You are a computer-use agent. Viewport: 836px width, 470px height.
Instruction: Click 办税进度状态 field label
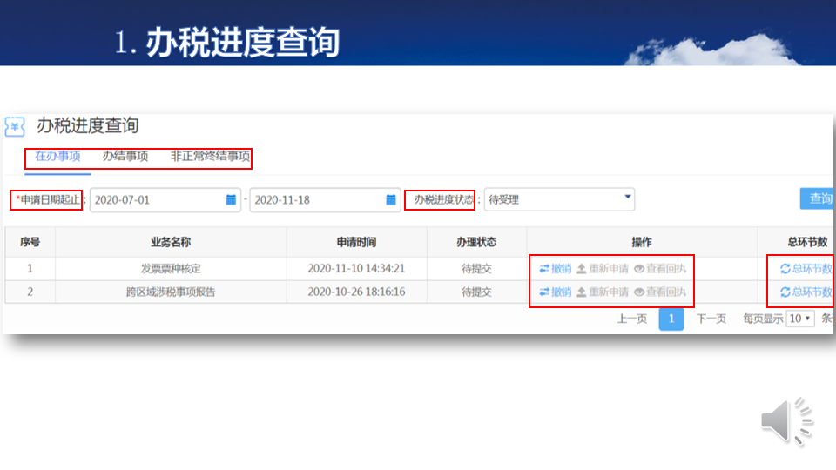pyautogui.click(x=443, y=200)
